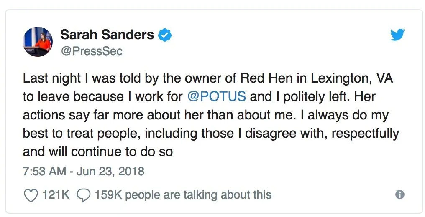
Task: Click the Twitter bird logo
Action: [397, 35]
